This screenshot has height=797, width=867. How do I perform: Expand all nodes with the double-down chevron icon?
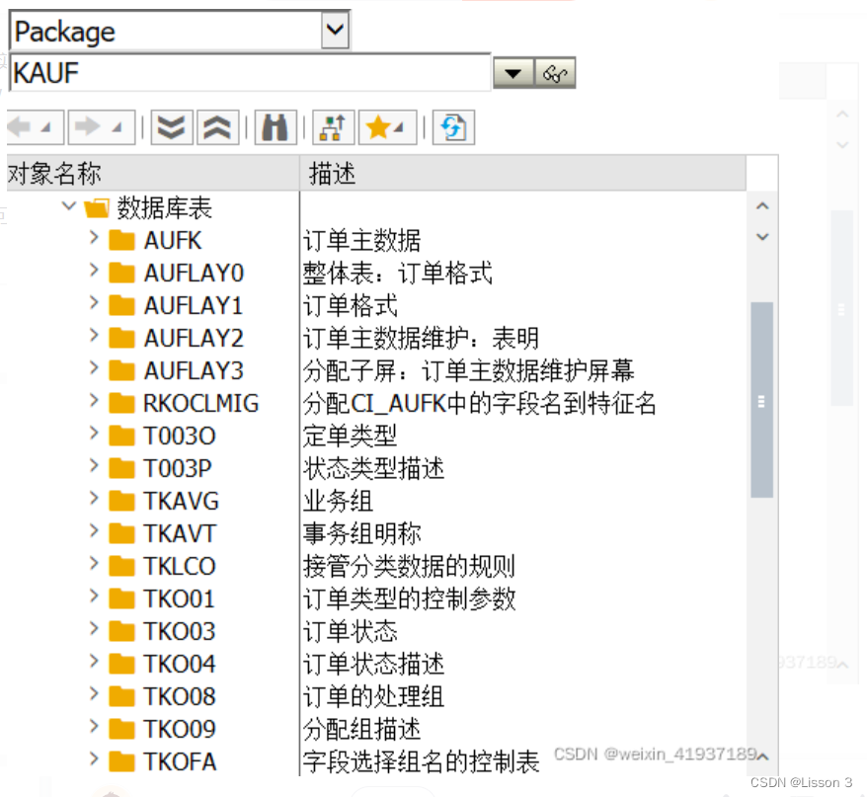click(x=171, y=126)
